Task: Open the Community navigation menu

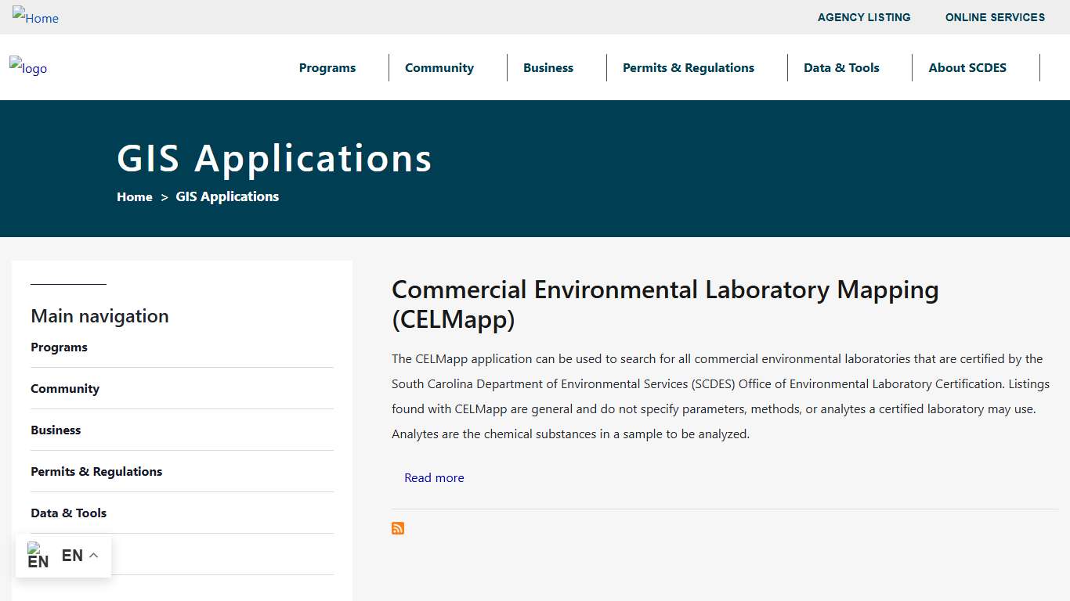Action: 439,68
